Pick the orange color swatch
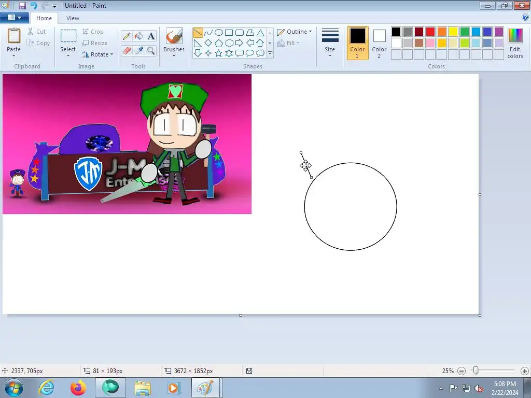 [442, 32]
